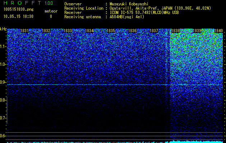Click the meteor count value 0
Image resolution: width=226 pixels, height=143 pixels.
pos(51,16)
